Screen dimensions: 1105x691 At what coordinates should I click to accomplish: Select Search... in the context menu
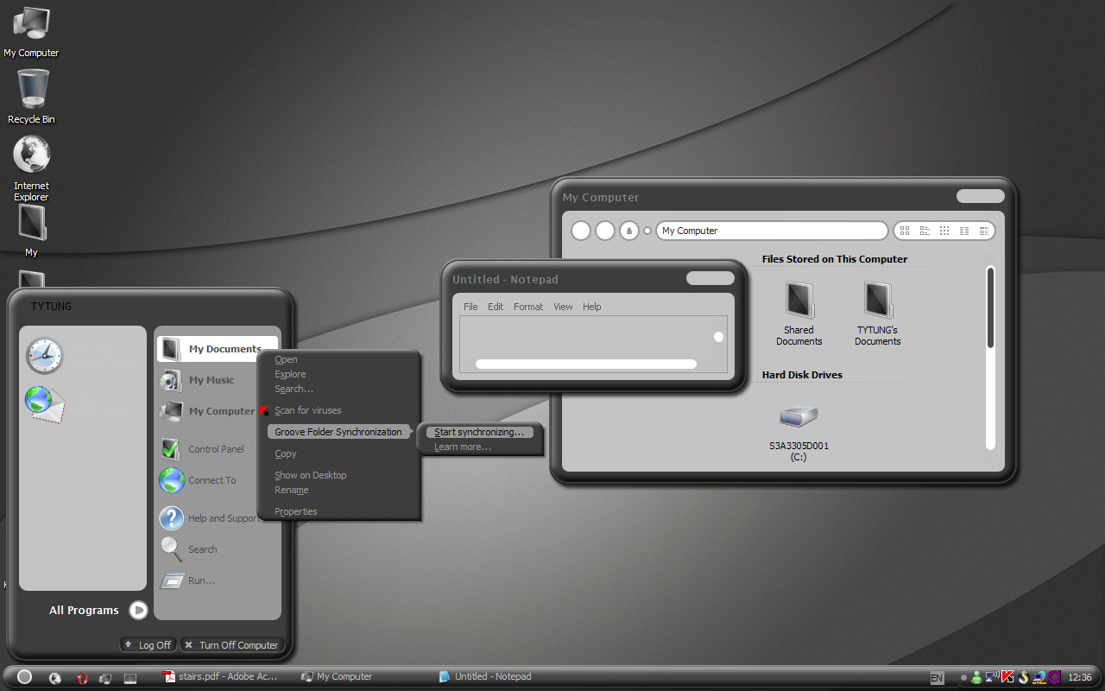pyautogui.click(x=294, y=389)
